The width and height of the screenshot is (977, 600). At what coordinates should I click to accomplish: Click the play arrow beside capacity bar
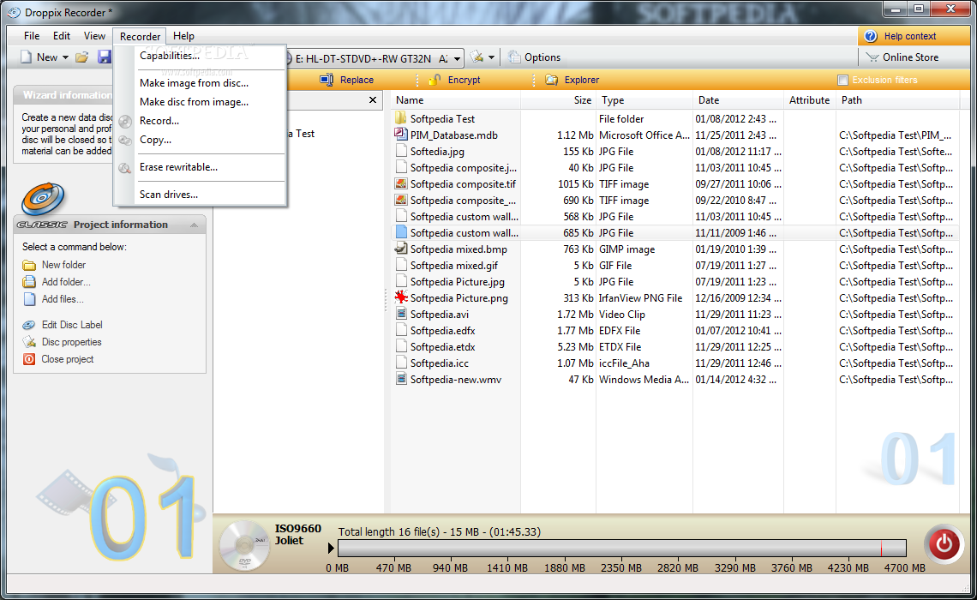[331, 549]
